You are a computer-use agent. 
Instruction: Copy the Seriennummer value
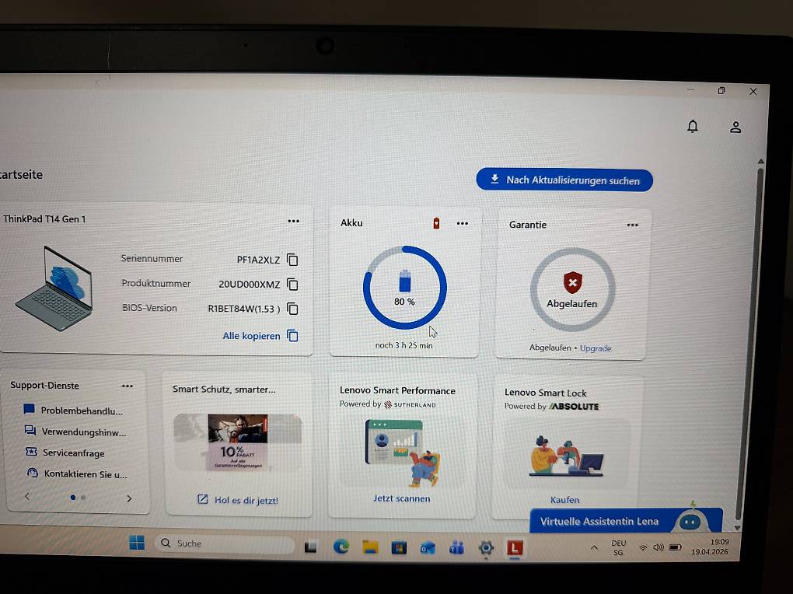coord(292,260)
